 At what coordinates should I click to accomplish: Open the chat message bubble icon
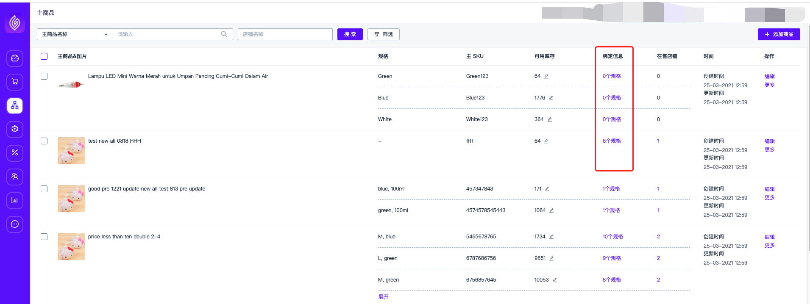click(x=15, y=224)
